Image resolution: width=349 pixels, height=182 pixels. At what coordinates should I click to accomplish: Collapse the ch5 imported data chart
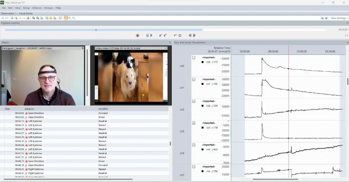(194, 167)
